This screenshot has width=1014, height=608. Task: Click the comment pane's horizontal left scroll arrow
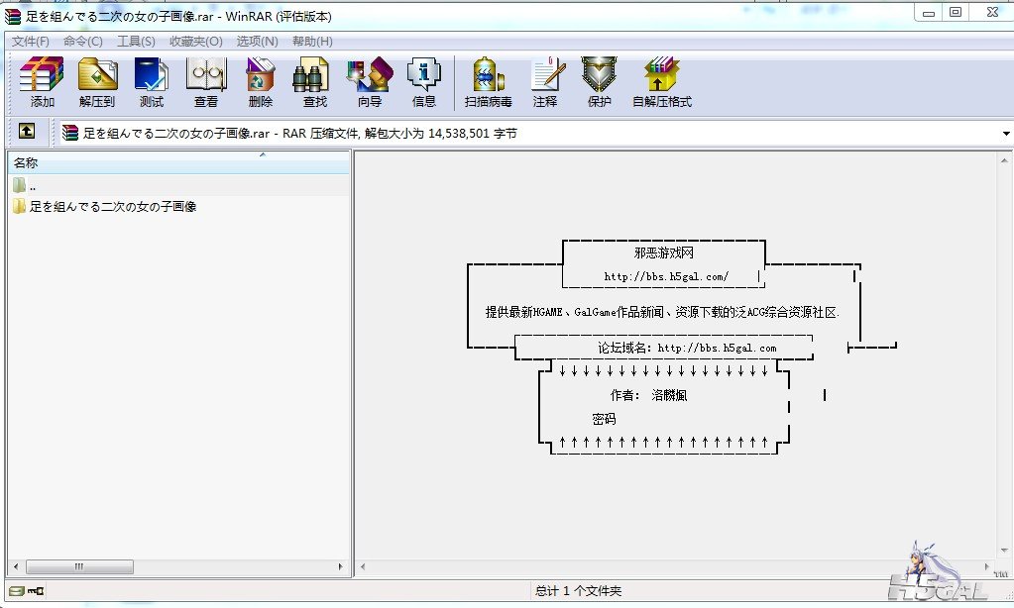point(363,566)
